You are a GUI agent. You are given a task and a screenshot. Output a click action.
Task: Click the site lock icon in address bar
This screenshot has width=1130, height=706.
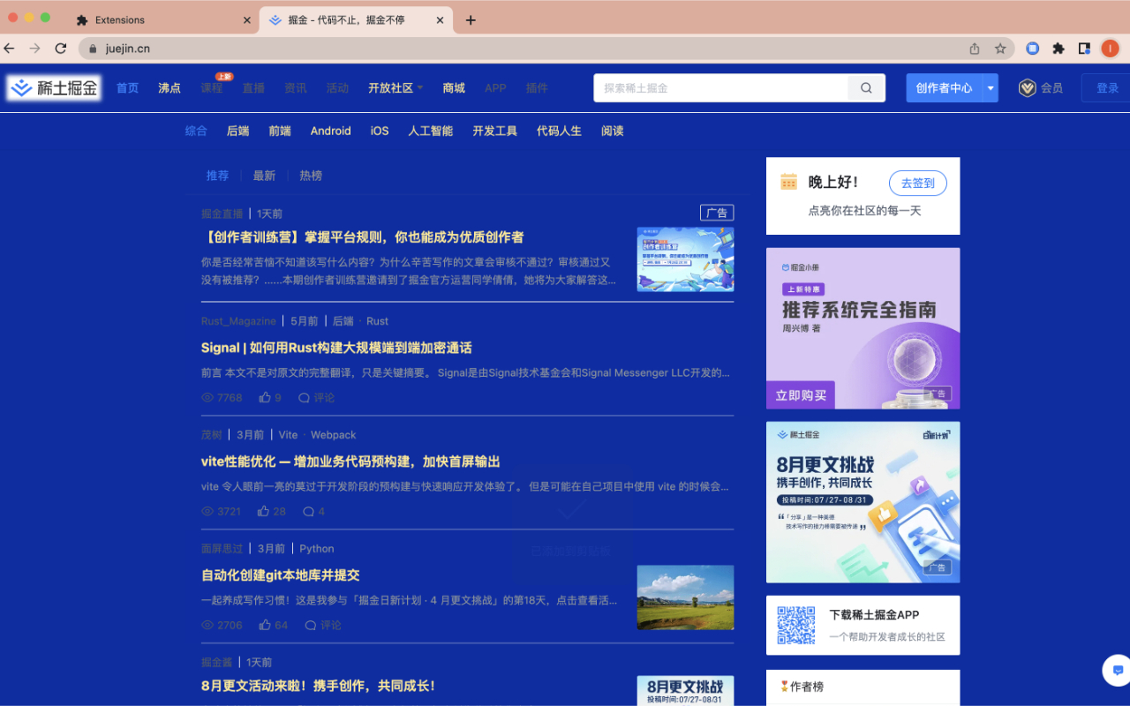(x=93, y=49)
